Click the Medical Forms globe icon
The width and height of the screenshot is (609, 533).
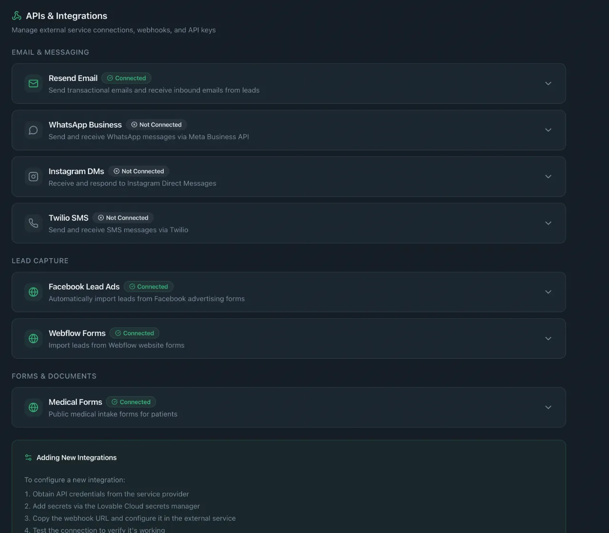33,407
